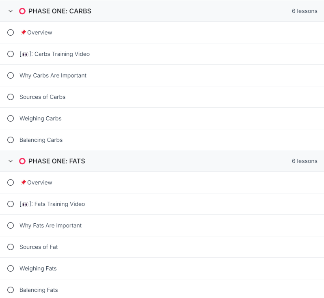Collapse the PHASE ONE: CARBS section chevron
This screenshot has height=298, width=324.
click(x=11, y=11)
